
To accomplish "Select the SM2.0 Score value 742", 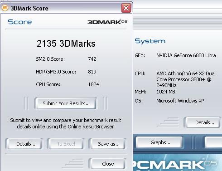I will (92, 59).
